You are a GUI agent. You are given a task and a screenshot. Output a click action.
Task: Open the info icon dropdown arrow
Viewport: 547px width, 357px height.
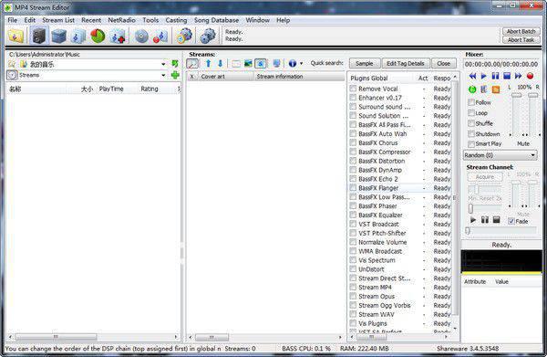pyautogui.click(x=301, y=63)
